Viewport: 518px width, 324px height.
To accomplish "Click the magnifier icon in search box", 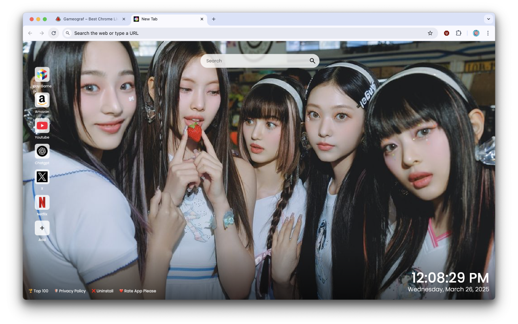I will click(312, 61).
